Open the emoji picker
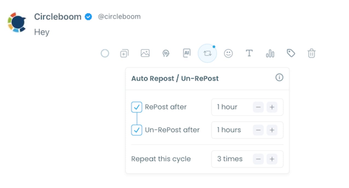 click(228, 53)
